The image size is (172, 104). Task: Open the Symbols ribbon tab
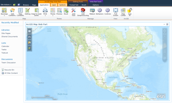point(62,5)
